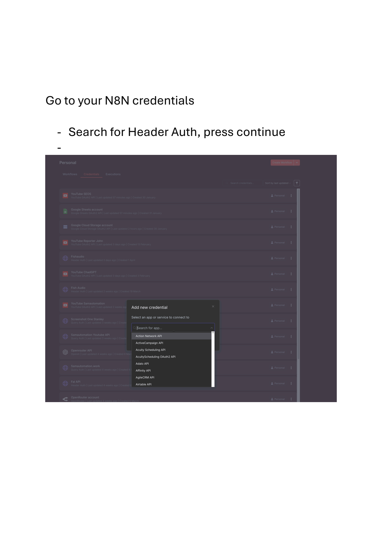
Task: Click the OpenRouter account arrow icon
Action: (65, 399)
